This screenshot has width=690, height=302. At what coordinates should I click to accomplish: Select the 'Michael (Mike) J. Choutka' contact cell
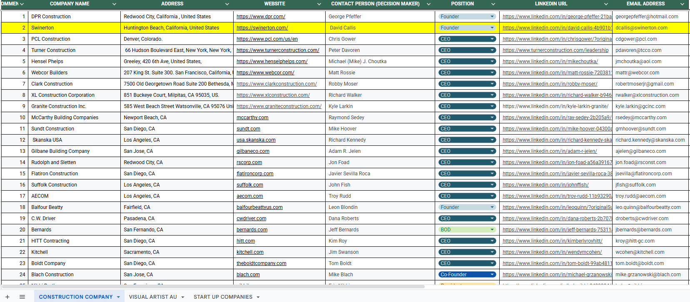pyautogui.click(x=380, y=61)
